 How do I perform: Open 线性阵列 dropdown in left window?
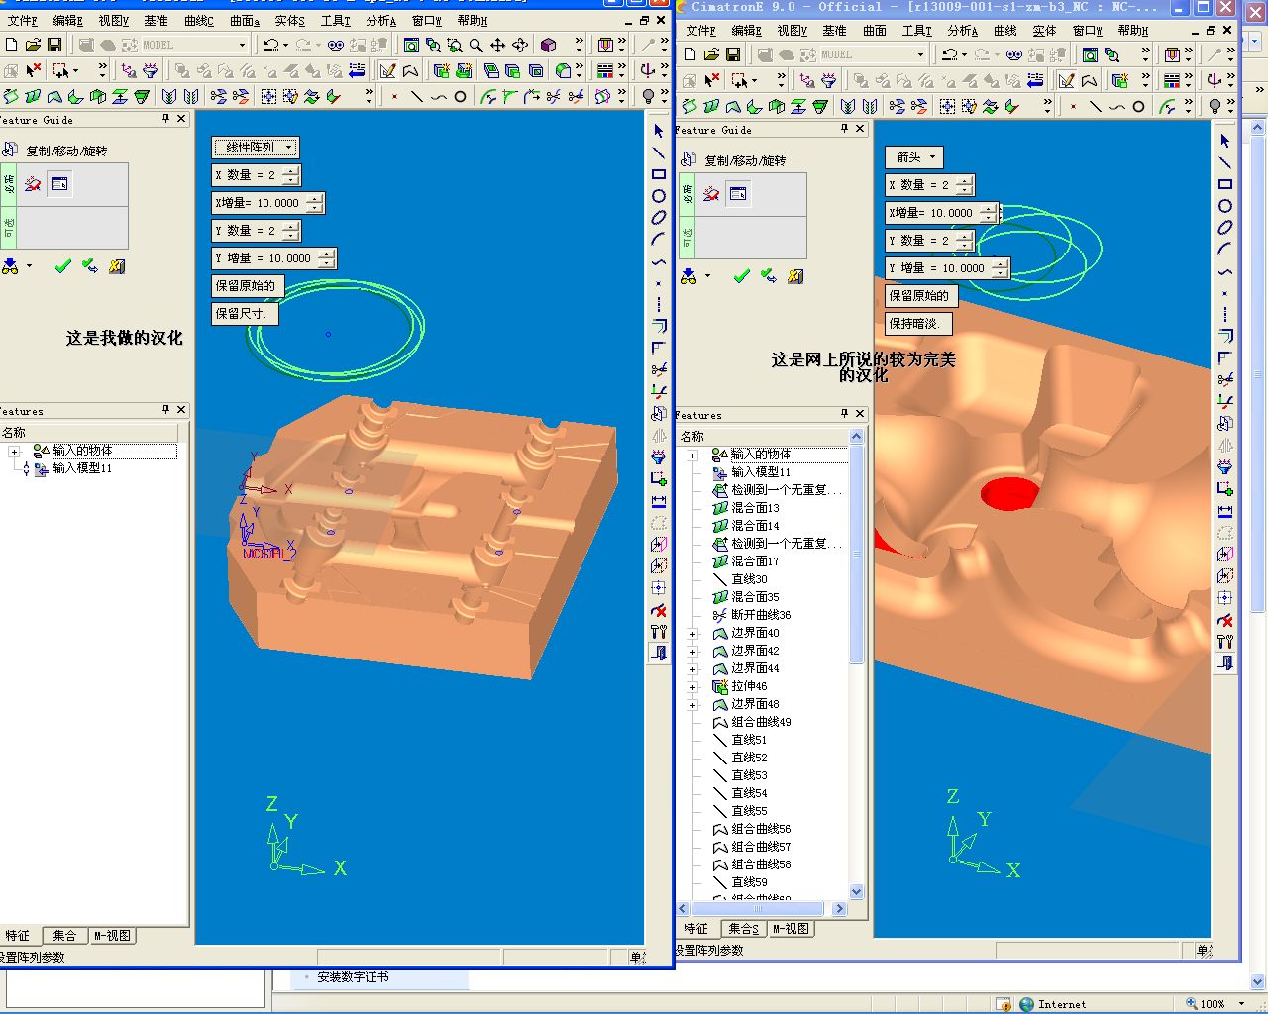pyautogui.click(x=256, y=148)
